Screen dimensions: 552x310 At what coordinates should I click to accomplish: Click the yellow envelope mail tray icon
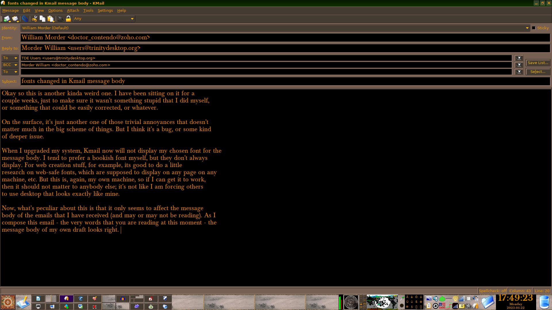coord(462,306)
